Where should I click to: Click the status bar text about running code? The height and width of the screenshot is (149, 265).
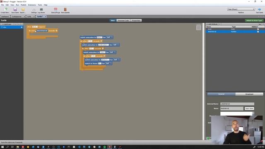[x=12, y=142]
